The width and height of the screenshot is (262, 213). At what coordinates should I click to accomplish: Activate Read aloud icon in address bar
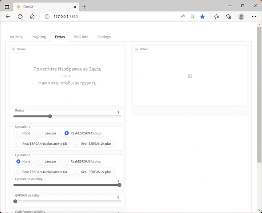pos(182,16)
